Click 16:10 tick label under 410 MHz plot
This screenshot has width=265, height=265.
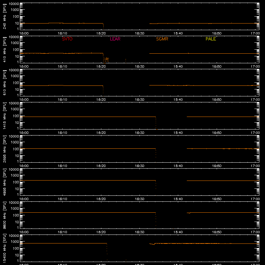(x=62, y=67)
